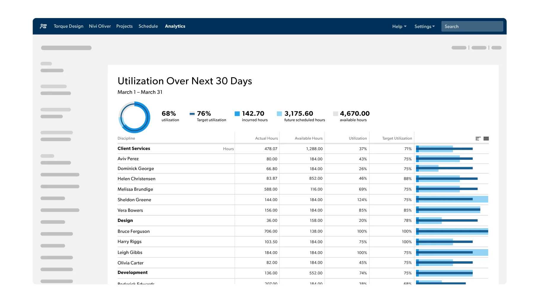
Task: Click the incurred hours blue legend square
Action: tap(237, 114)
